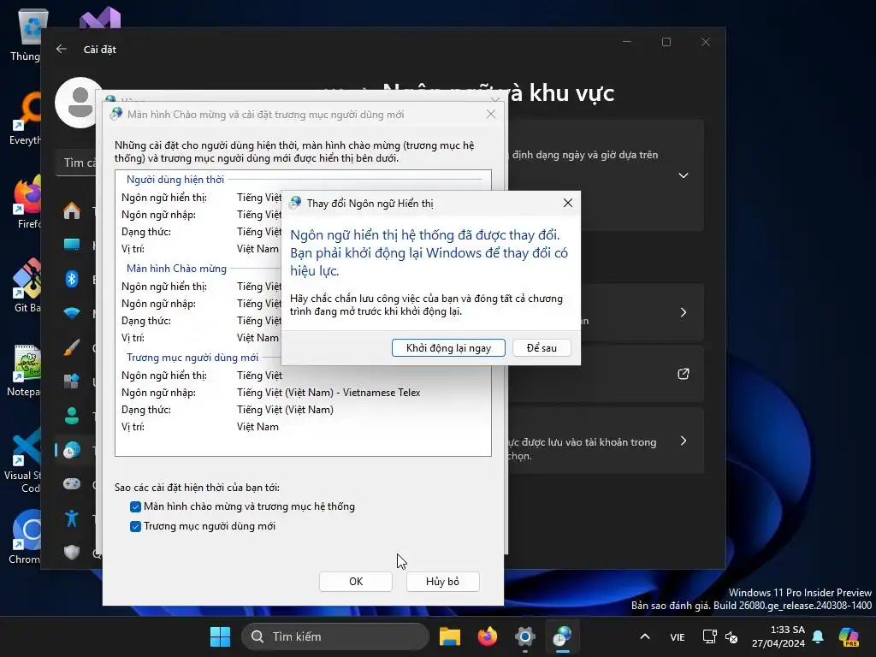Open the System monitor icon in Settings sidebar
This screenshot has width=876, height=657.
click(72, 245)
